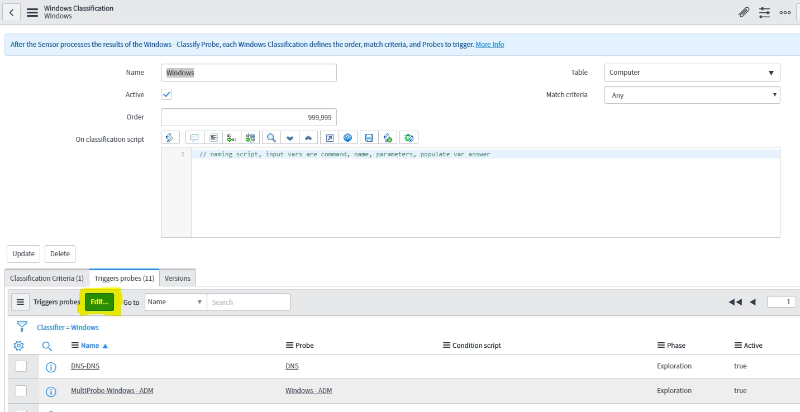Switch to Triggers probes tab
Screen dimensions: 800x412
[x=124, y=278]
